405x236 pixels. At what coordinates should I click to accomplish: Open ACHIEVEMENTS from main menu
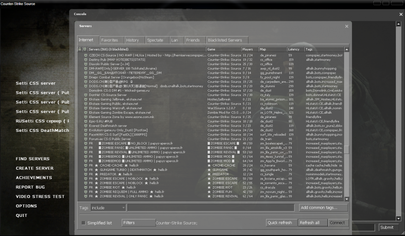tap(34, 178)
